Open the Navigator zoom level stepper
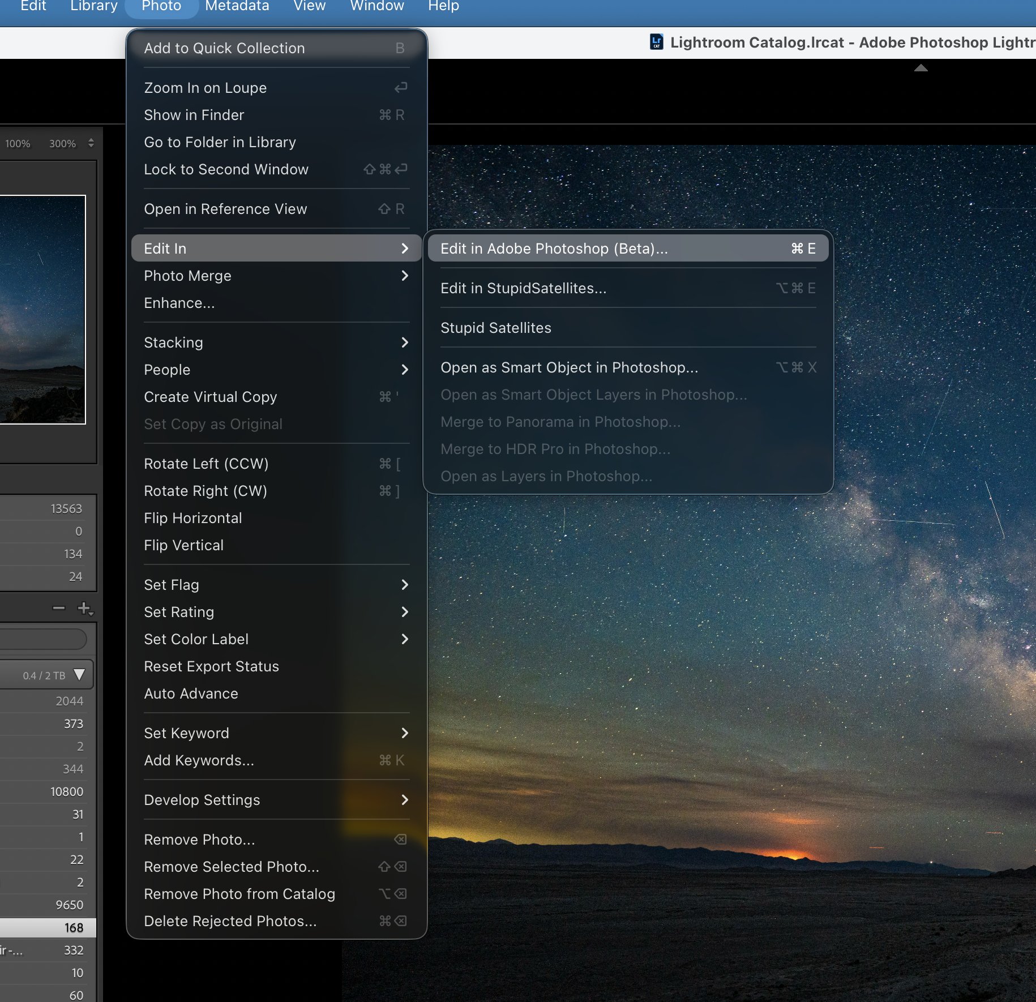Viewport: 1036px width, 1002px height. [x=91, y=143]
